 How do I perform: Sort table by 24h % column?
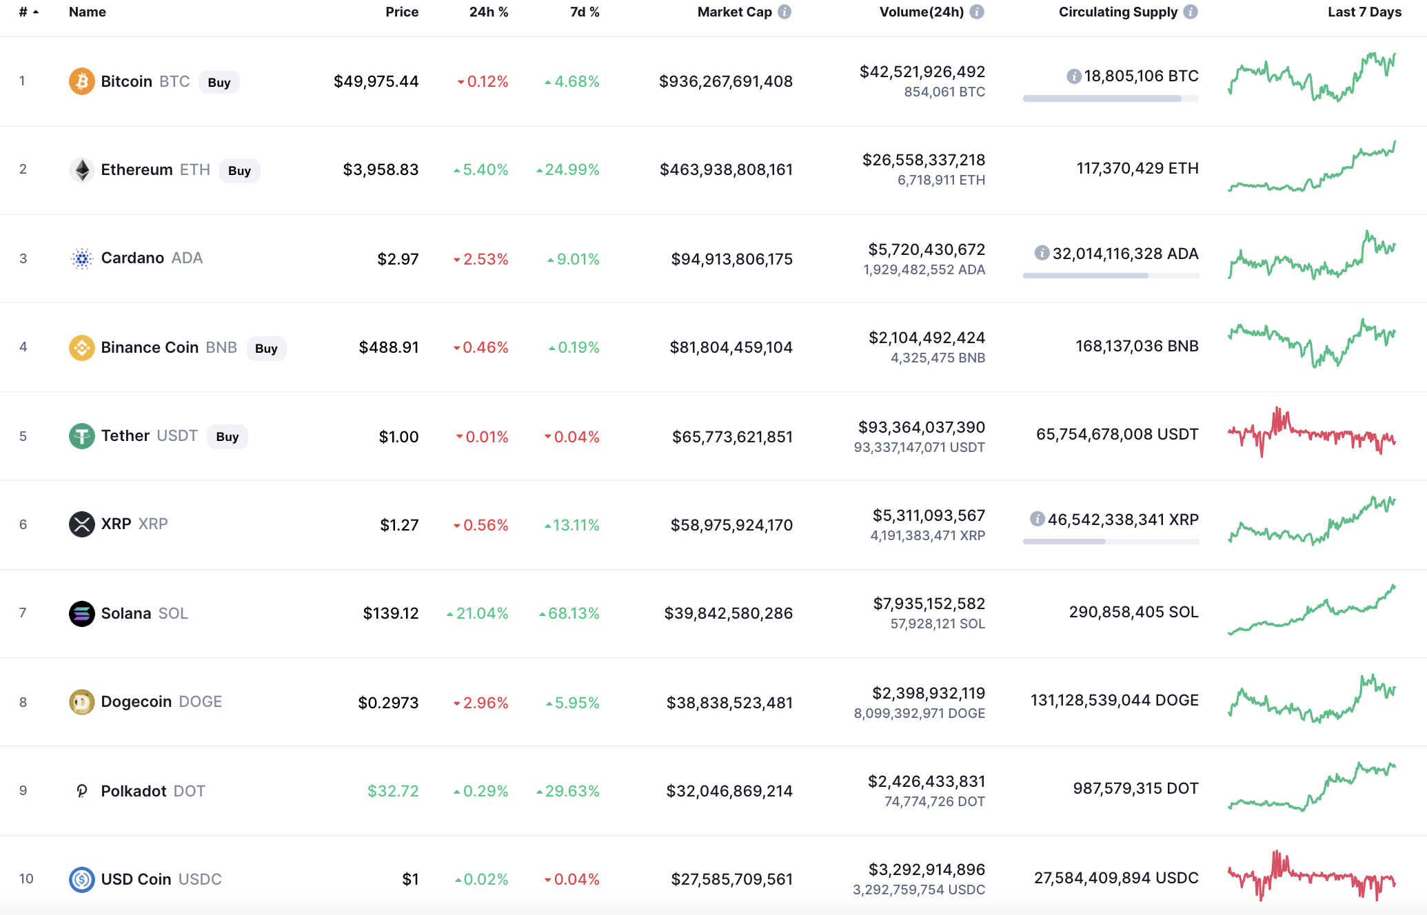click(x=489, y=12)
